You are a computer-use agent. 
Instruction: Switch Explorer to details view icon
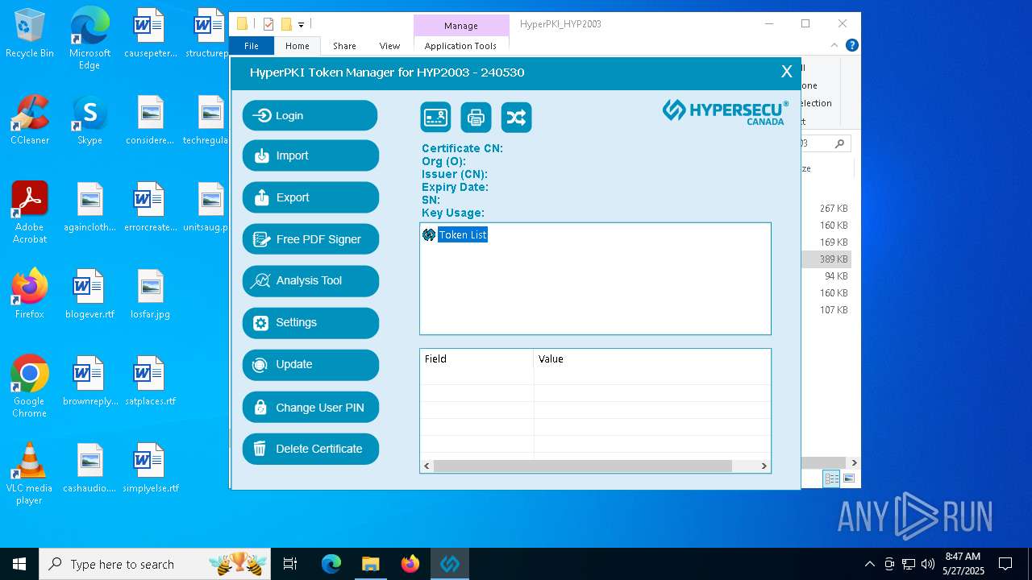831,478
